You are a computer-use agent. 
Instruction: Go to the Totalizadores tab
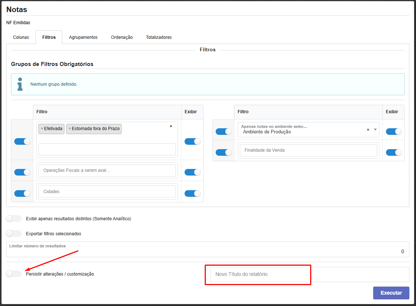click(159, 37)
